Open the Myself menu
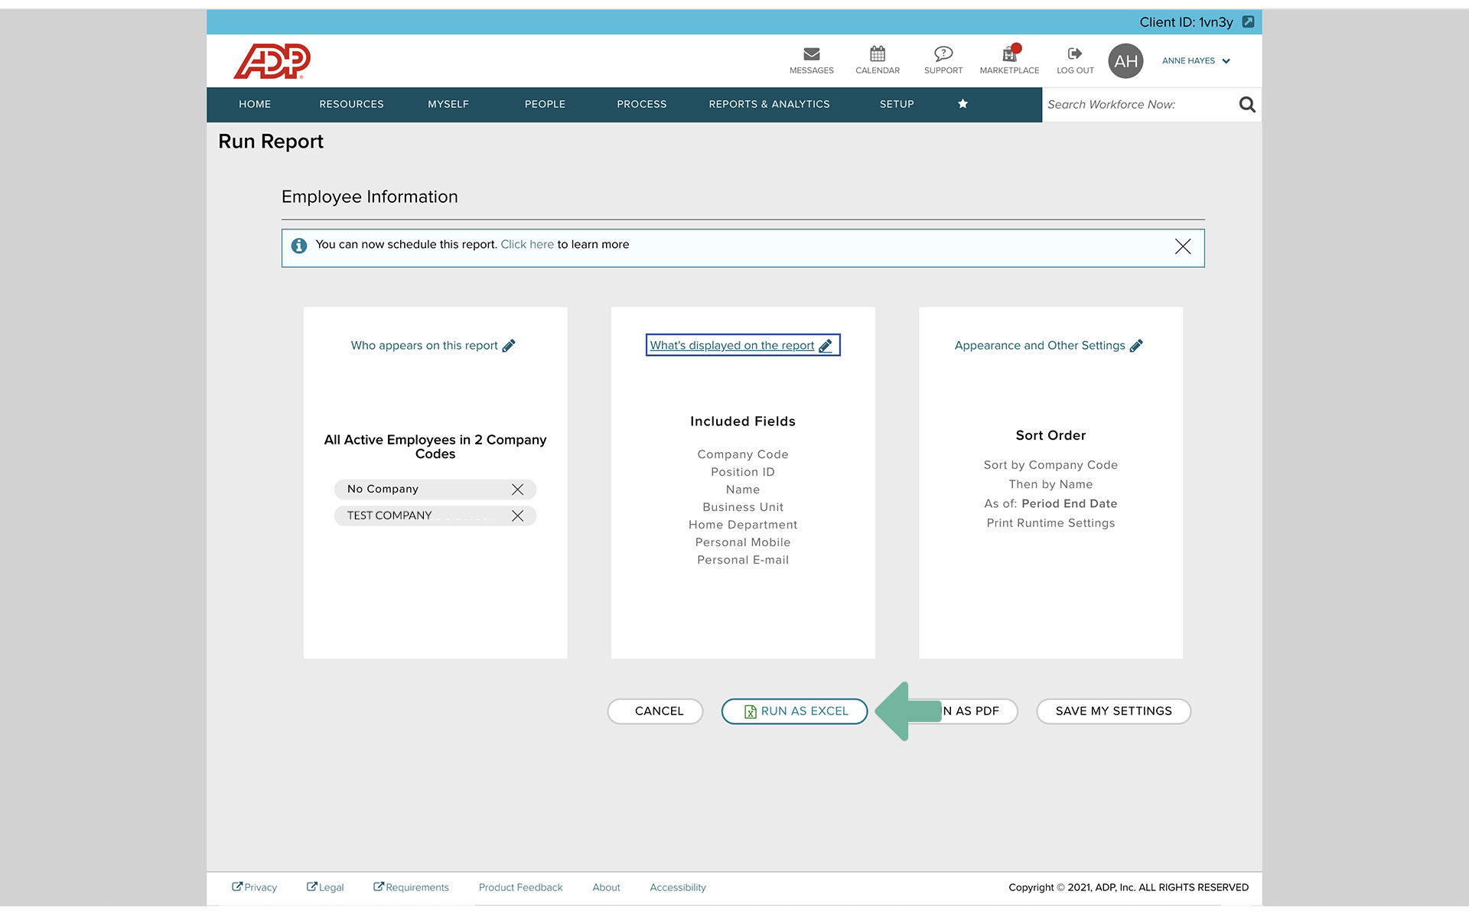This screenshot has width=1469, height=914. point(448,104)
